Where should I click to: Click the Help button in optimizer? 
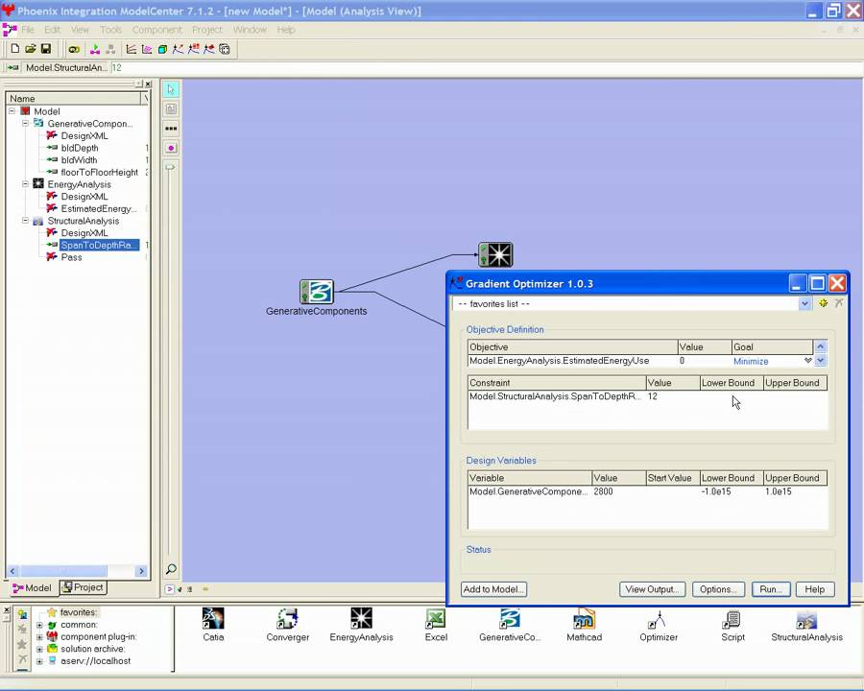[814, 589]
